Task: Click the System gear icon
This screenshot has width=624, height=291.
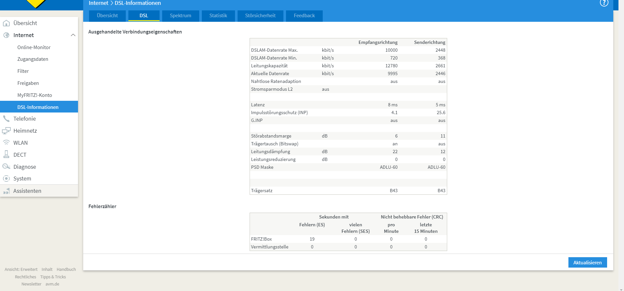Action: (6, 179)
